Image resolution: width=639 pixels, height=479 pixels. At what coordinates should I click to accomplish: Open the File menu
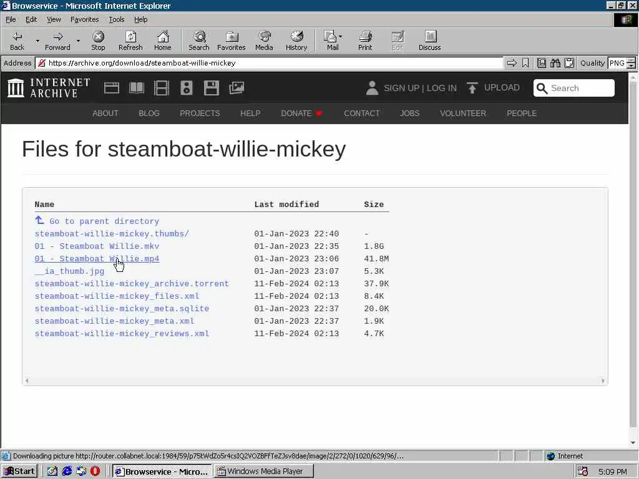[11, 19]
